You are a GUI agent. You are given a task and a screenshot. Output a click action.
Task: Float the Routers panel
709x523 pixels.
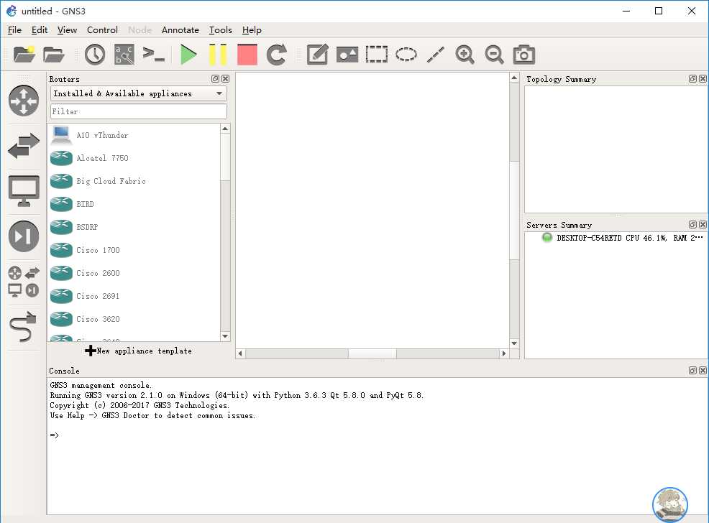pyautogui.click(x=215, y=78)
